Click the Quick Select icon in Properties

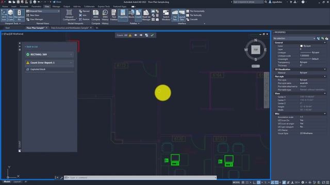pos(326,39)
